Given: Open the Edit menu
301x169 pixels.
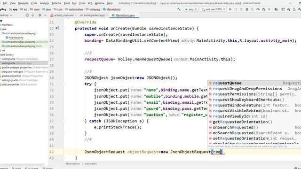Looking at the screenshot, I should (x=5, y=3).
